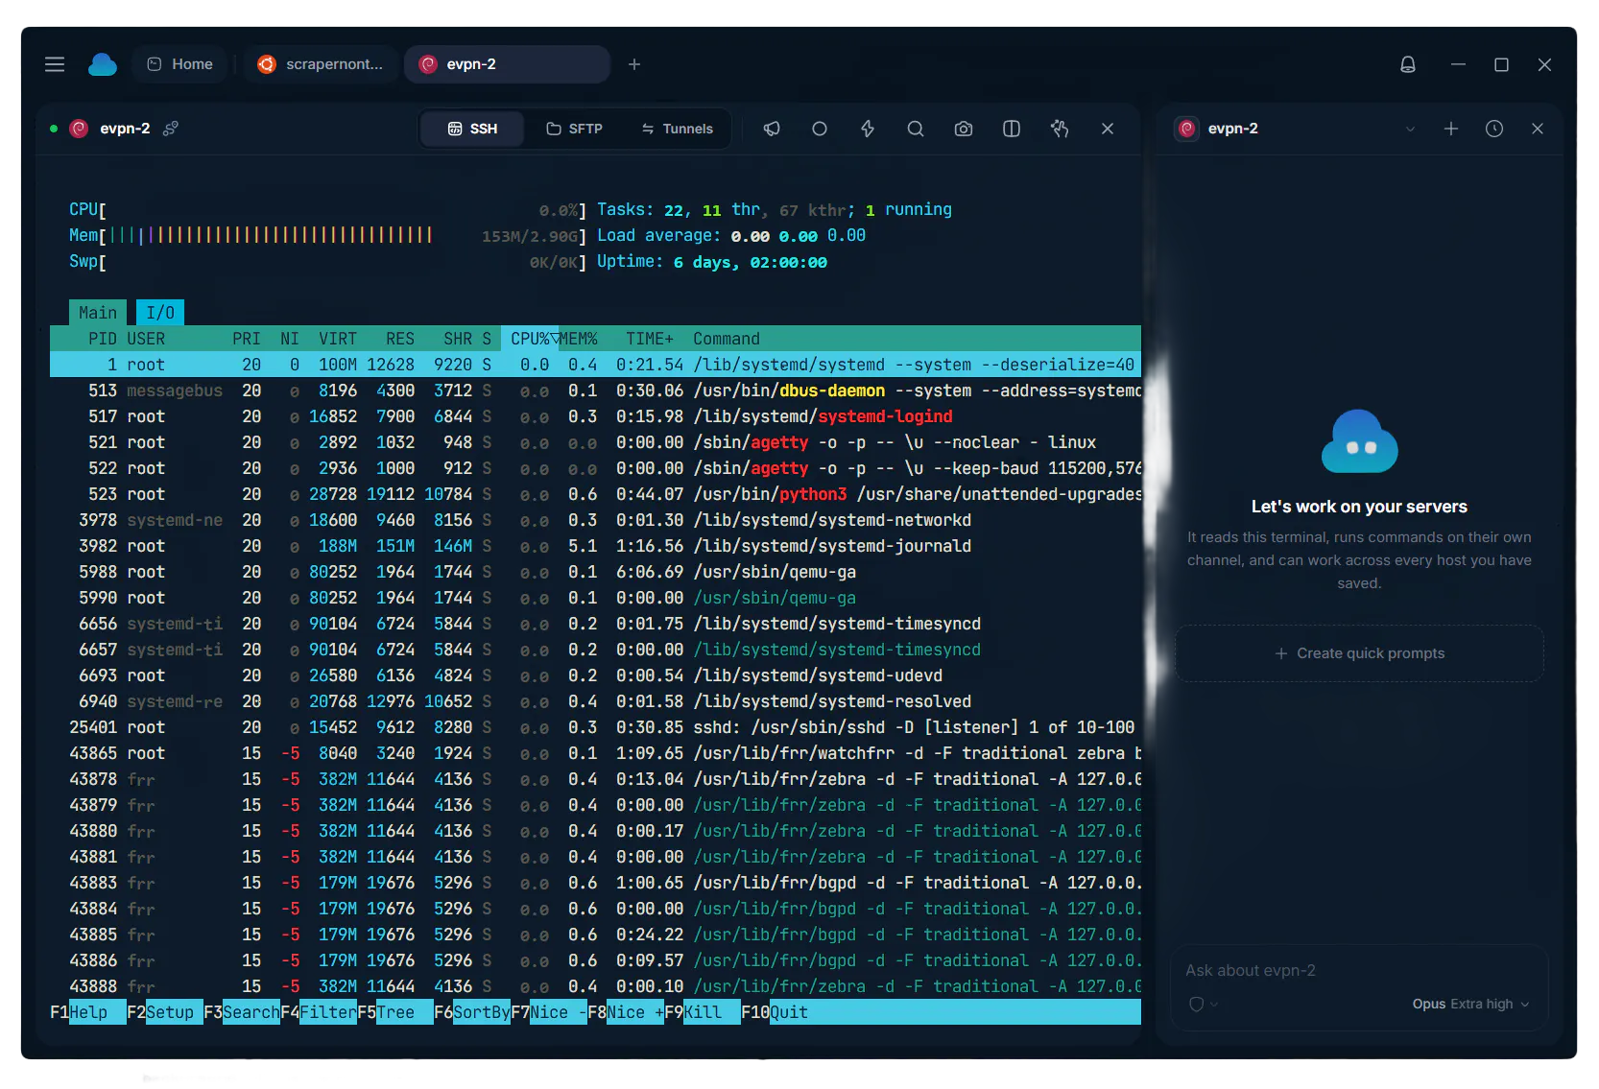
Task: Select the dbus-daemon process row
Action: (x=595, y=391)
